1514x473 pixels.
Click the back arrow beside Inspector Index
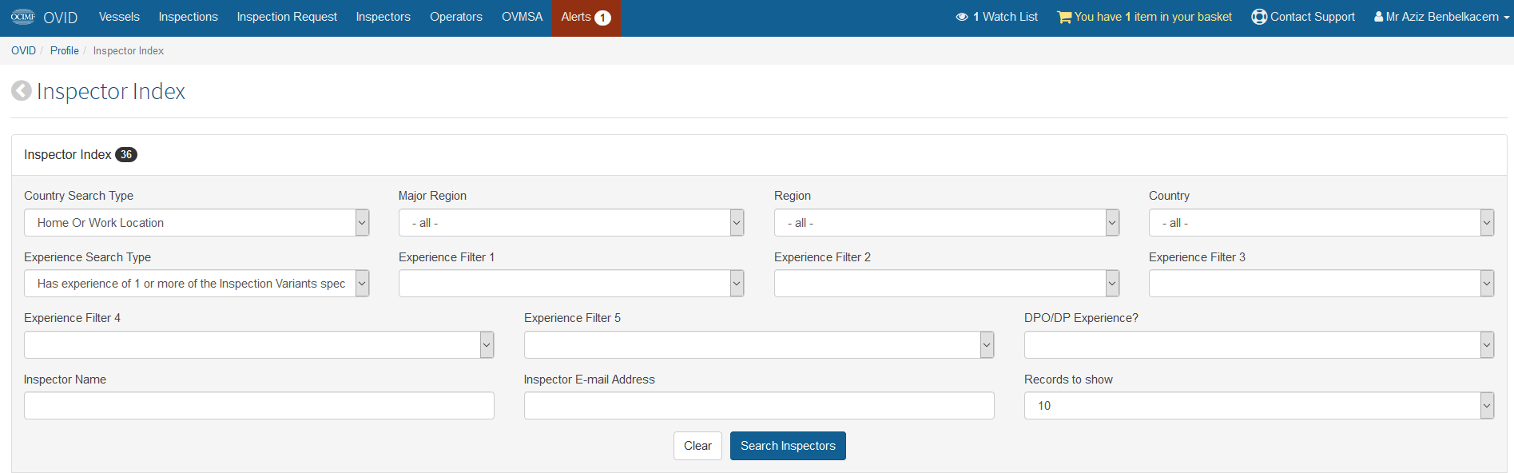coord(22,91)
